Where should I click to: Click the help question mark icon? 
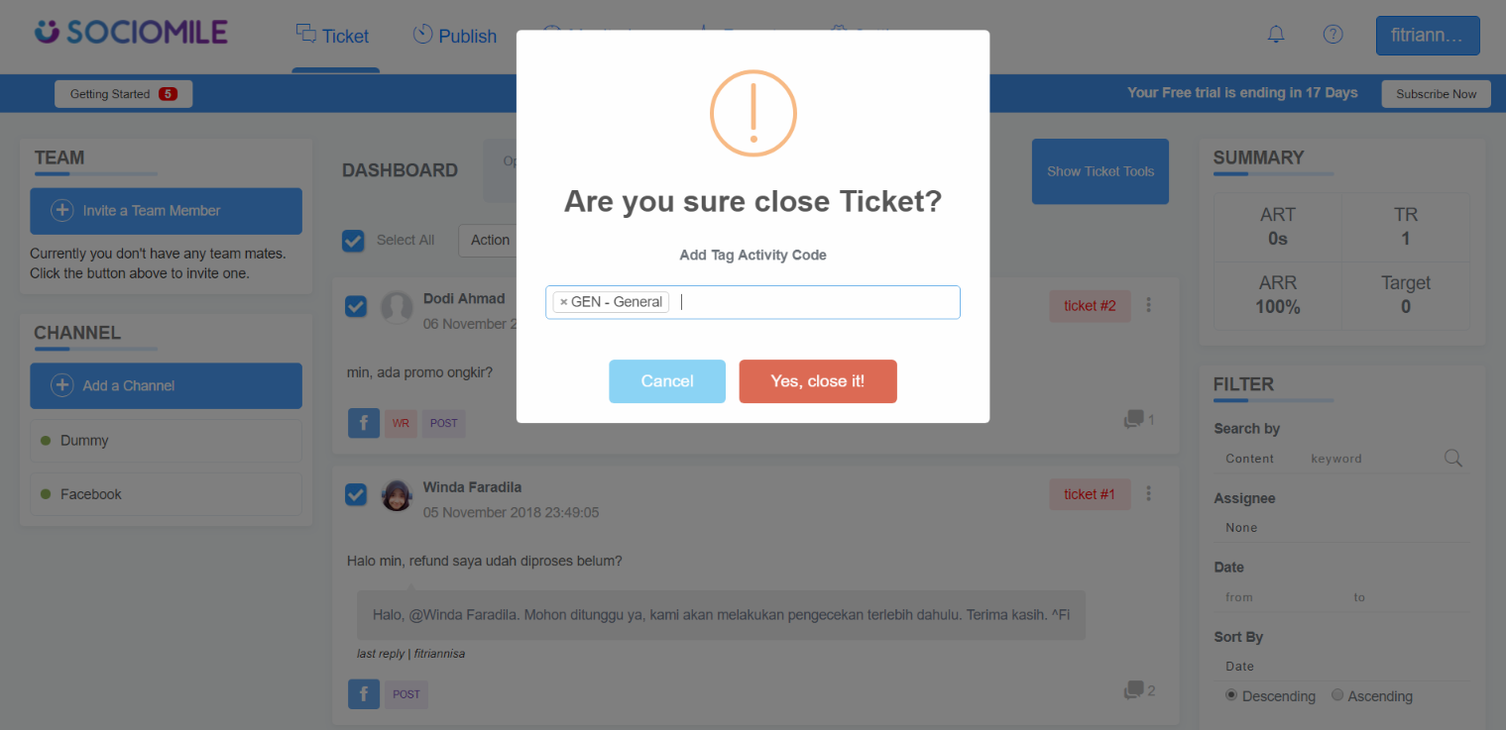1333,35
